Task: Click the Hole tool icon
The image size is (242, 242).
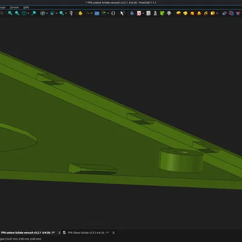Action: click(x=231, y=13)
